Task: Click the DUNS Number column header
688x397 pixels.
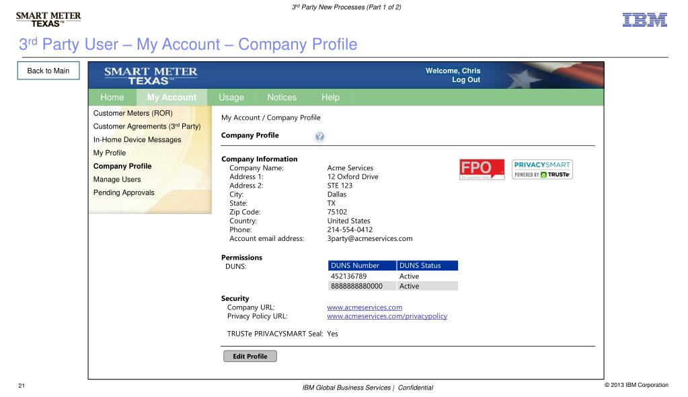Action: (x=362, y=266)
